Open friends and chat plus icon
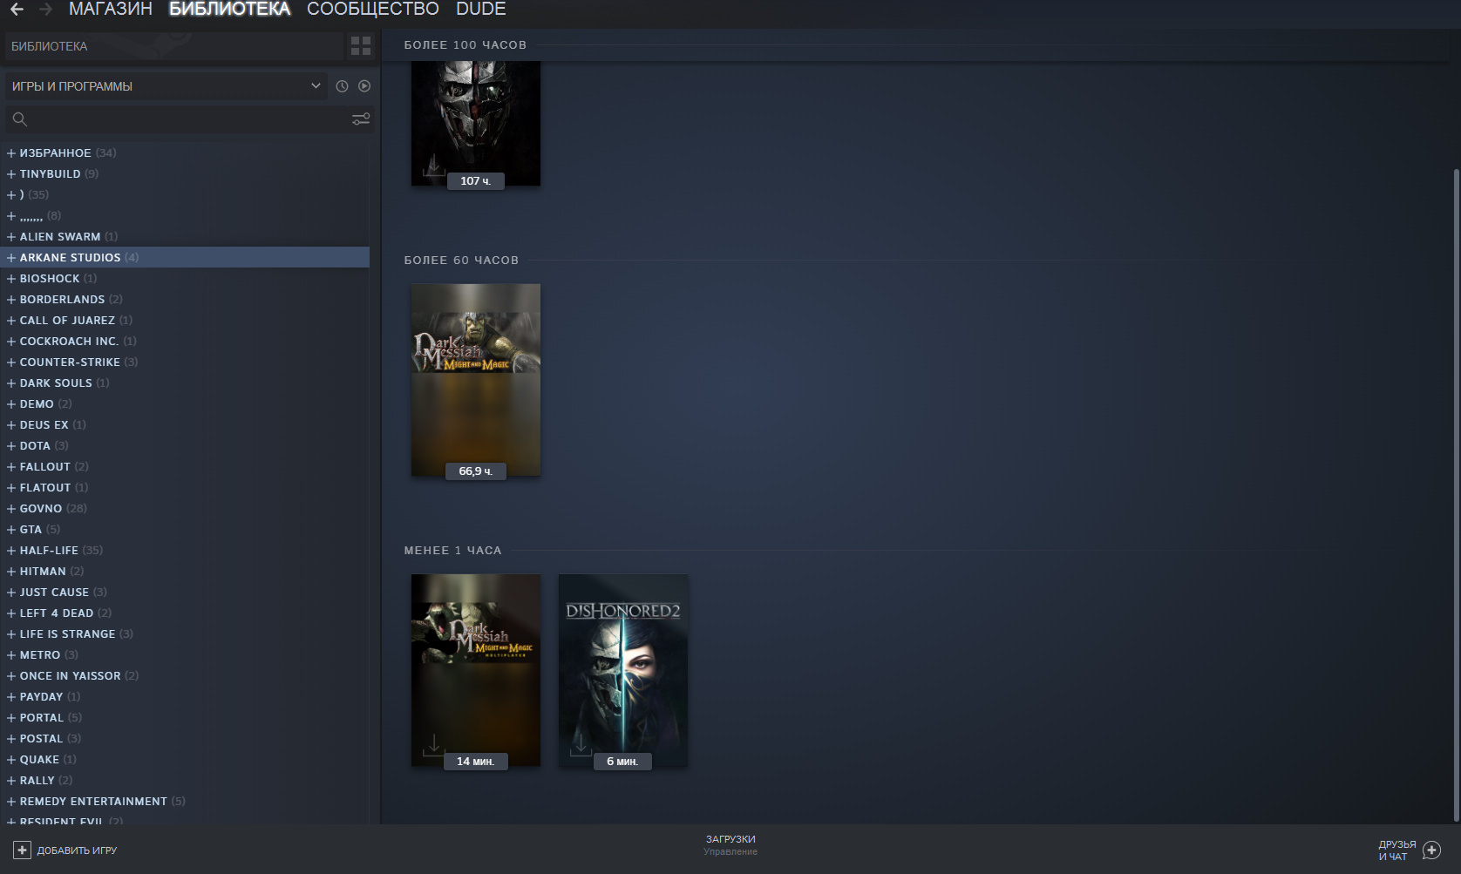The image size is (1461, 874). coord(1431,850)
